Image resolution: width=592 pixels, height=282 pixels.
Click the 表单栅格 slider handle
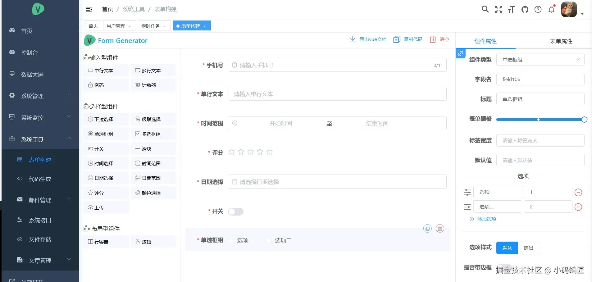tap(584, 120)
